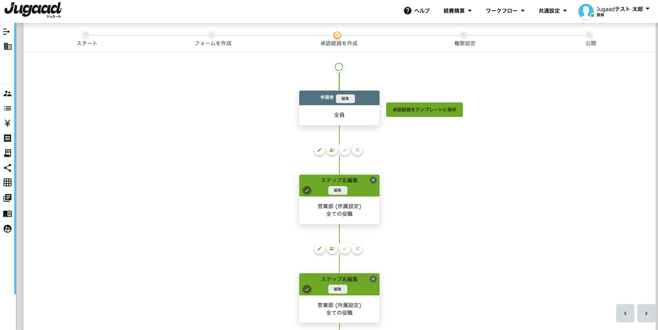Open the ワークフロー dropdown menu
The image size is (658, 330).
tap(505, 11)
